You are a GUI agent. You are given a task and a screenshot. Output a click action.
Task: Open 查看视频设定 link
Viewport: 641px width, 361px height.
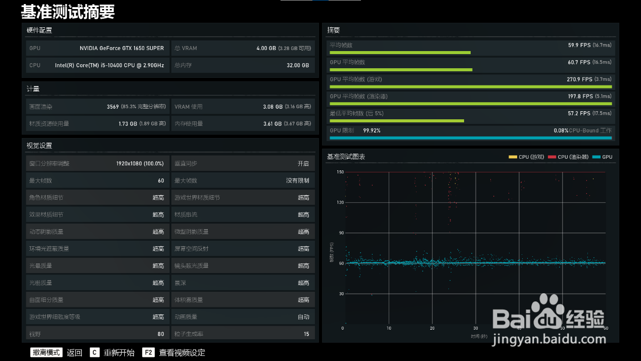click(182, 353)
